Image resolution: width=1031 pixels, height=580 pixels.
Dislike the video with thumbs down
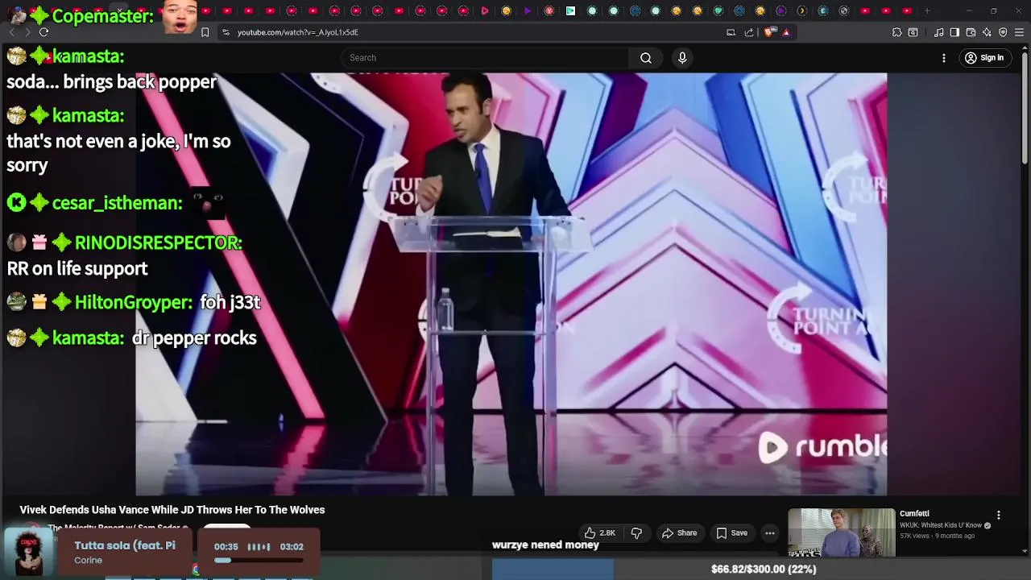pos(636,532)
